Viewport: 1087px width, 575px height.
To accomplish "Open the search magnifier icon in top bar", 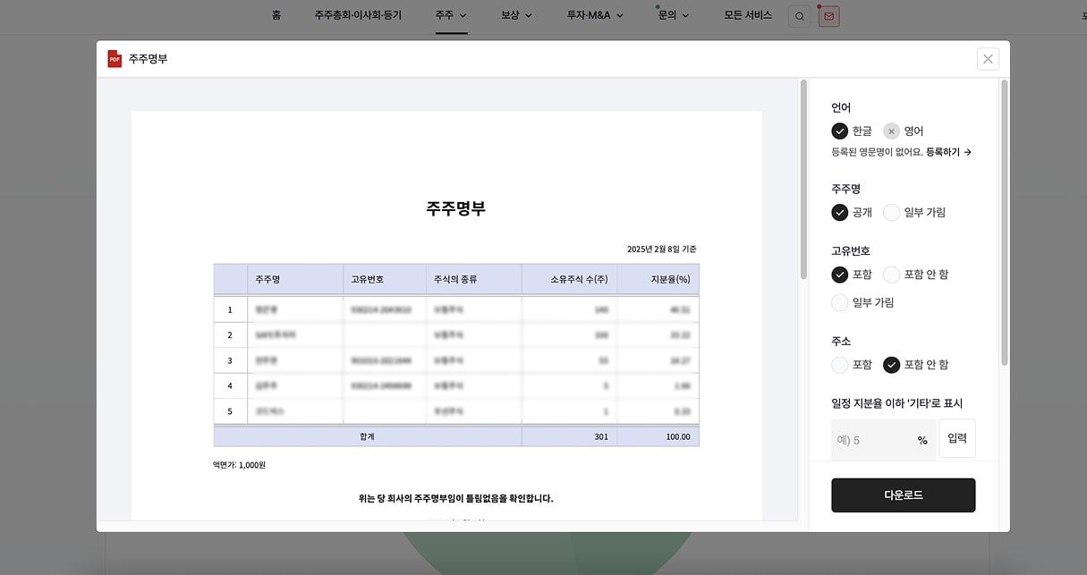I will 799,16.
